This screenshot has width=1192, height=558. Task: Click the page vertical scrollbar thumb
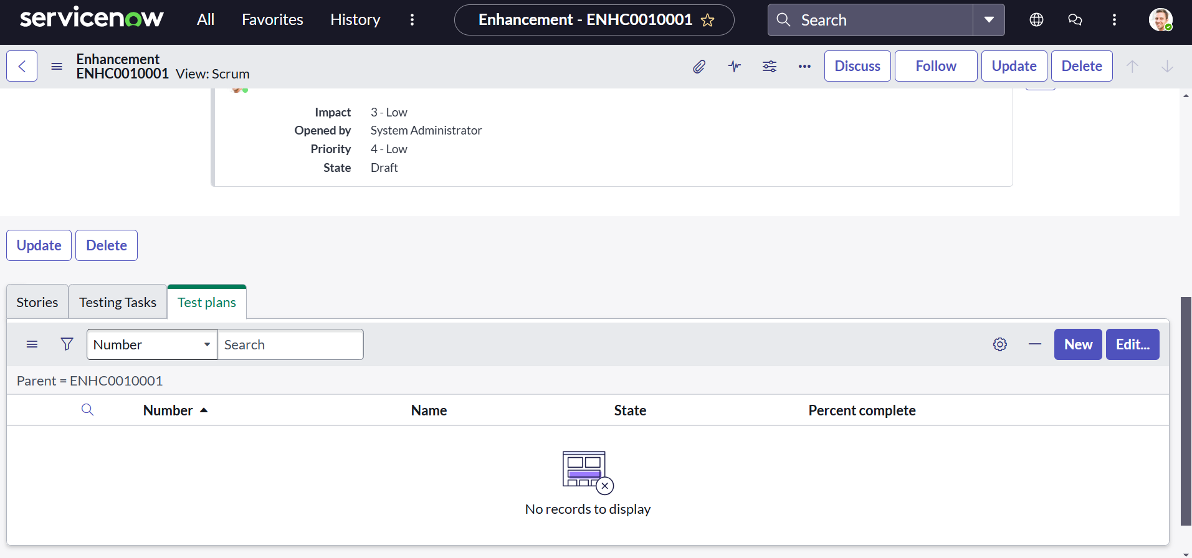1186,411
